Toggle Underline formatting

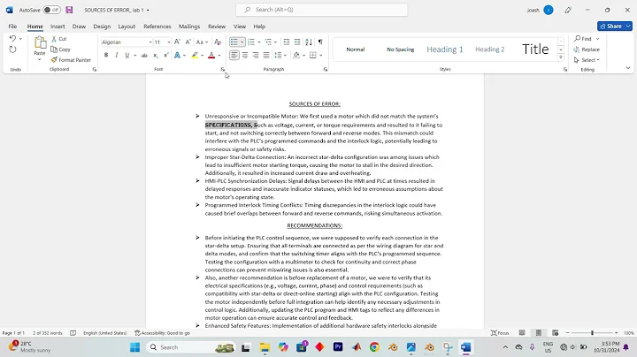127,55
